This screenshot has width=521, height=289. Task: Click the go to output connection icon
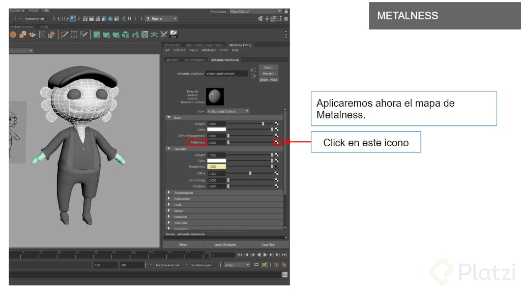click(x=253, y=76)
